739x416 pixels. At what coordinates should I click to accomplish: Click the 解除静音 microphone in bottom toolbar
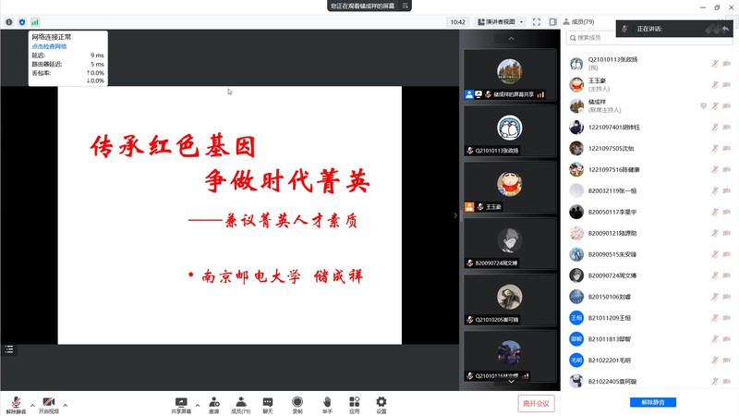pos(16,404)
